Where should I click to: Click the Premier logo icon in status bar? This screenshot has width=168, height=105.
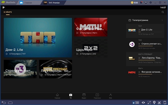[4, 7]
